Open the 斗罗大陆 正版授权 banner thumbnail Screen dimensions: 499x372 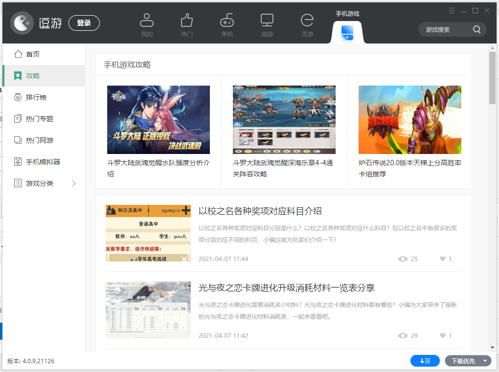pos(159,120)
